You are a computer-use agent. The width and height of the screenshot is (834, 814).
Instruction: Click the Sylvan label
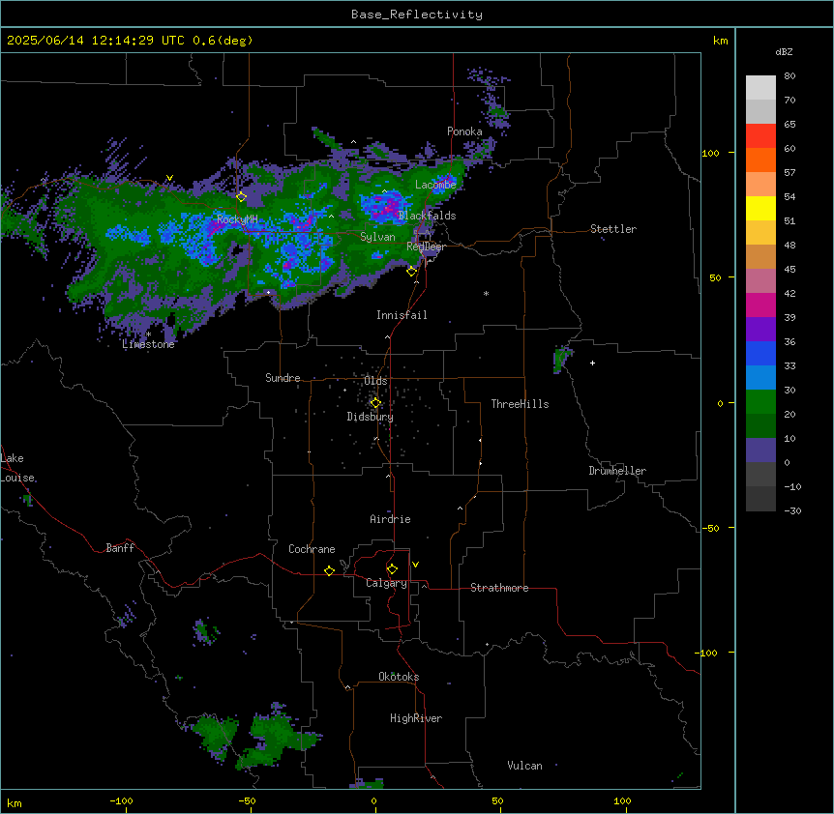377,237
